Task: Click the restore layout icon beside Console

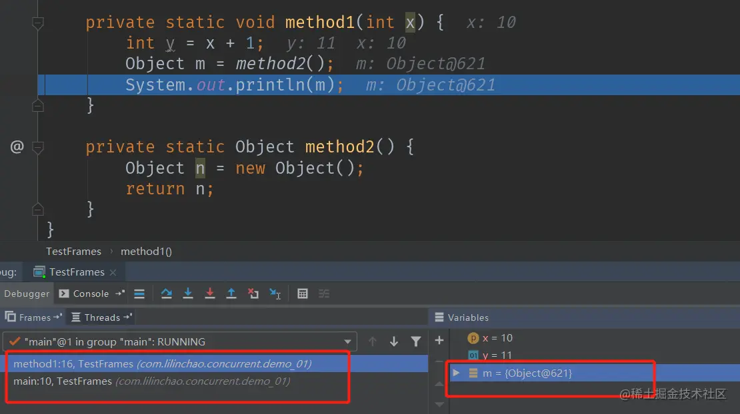Action: [121, 293]
